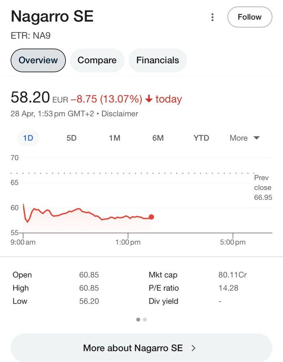
Task: Switch chart to 5D range
Action: (72, 138)
